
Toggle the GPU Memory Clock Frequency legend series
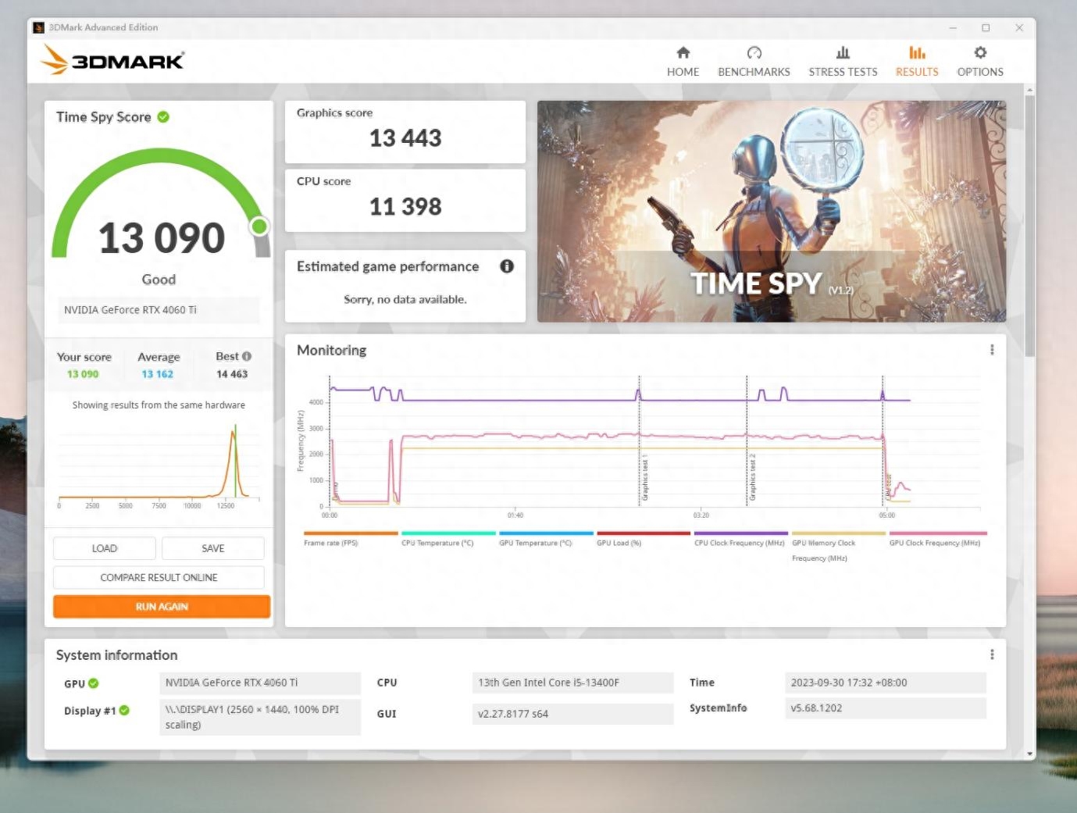pos(838,547)
